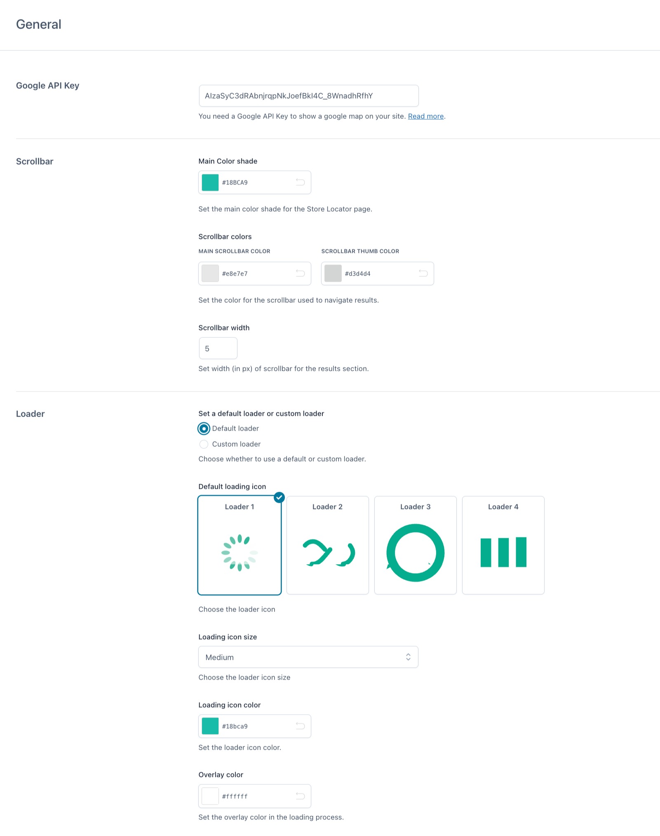Open the scrollbar thumb color swatch
The height and width of the screenshot is (836, 660).
(333, 273)
